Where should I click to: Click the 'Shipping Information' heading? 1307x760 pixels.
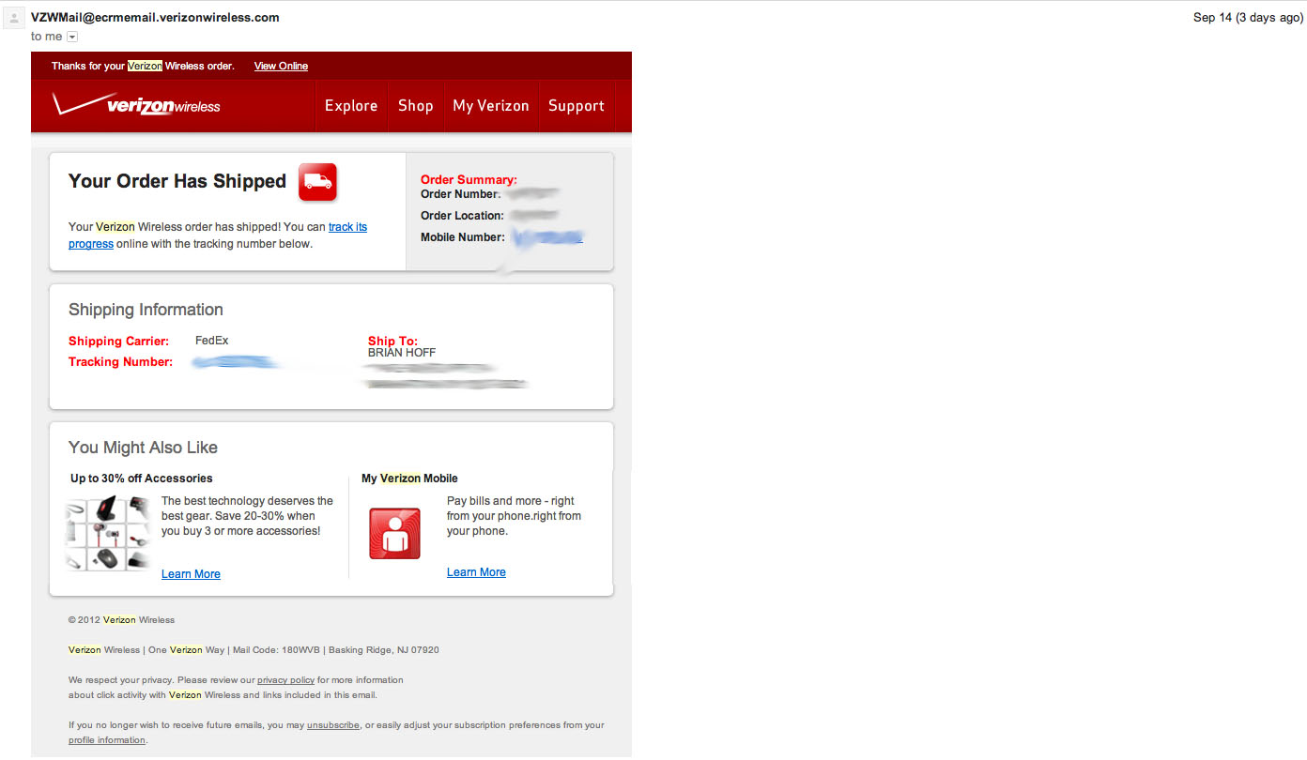[146, 310]
